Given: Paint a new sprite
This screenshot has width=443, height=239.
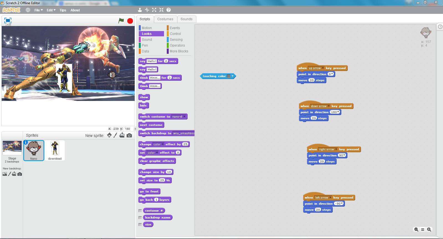Looking at the screenshot, I should (115, 135).
